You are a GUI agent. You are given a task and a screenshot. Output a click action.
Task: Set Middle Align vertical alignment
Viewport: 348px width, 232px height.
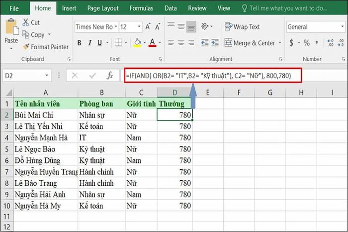pos(181,27)
